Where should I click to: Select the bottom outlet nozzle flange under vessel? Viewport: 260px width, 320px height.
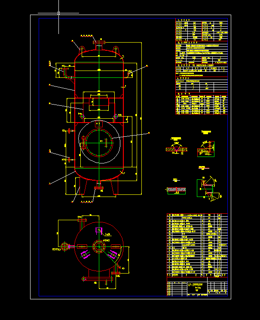click(x=99, y=188)
